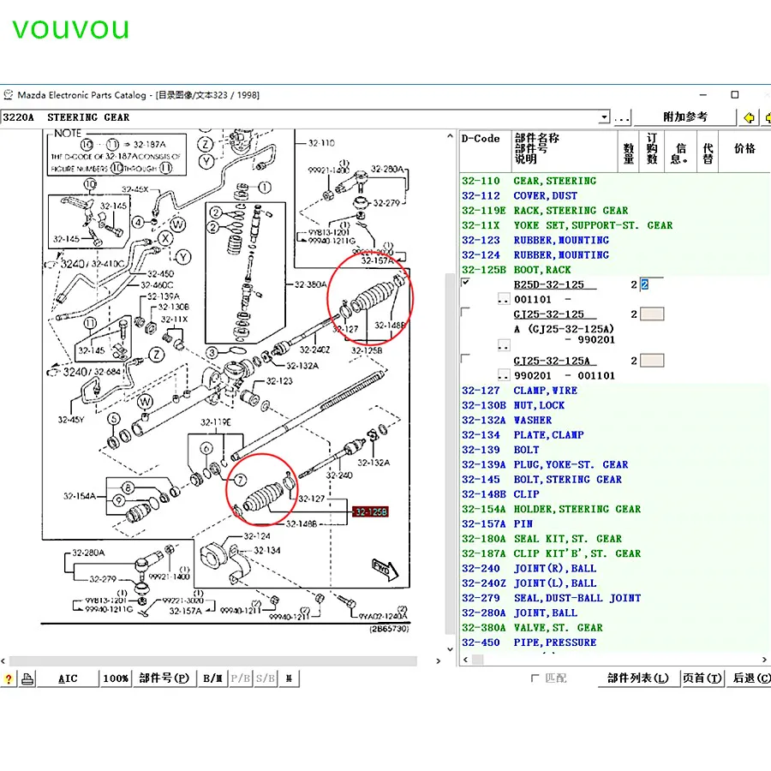
Task: Expand details button beside 990201 - 001101
Action: [504, 375]
